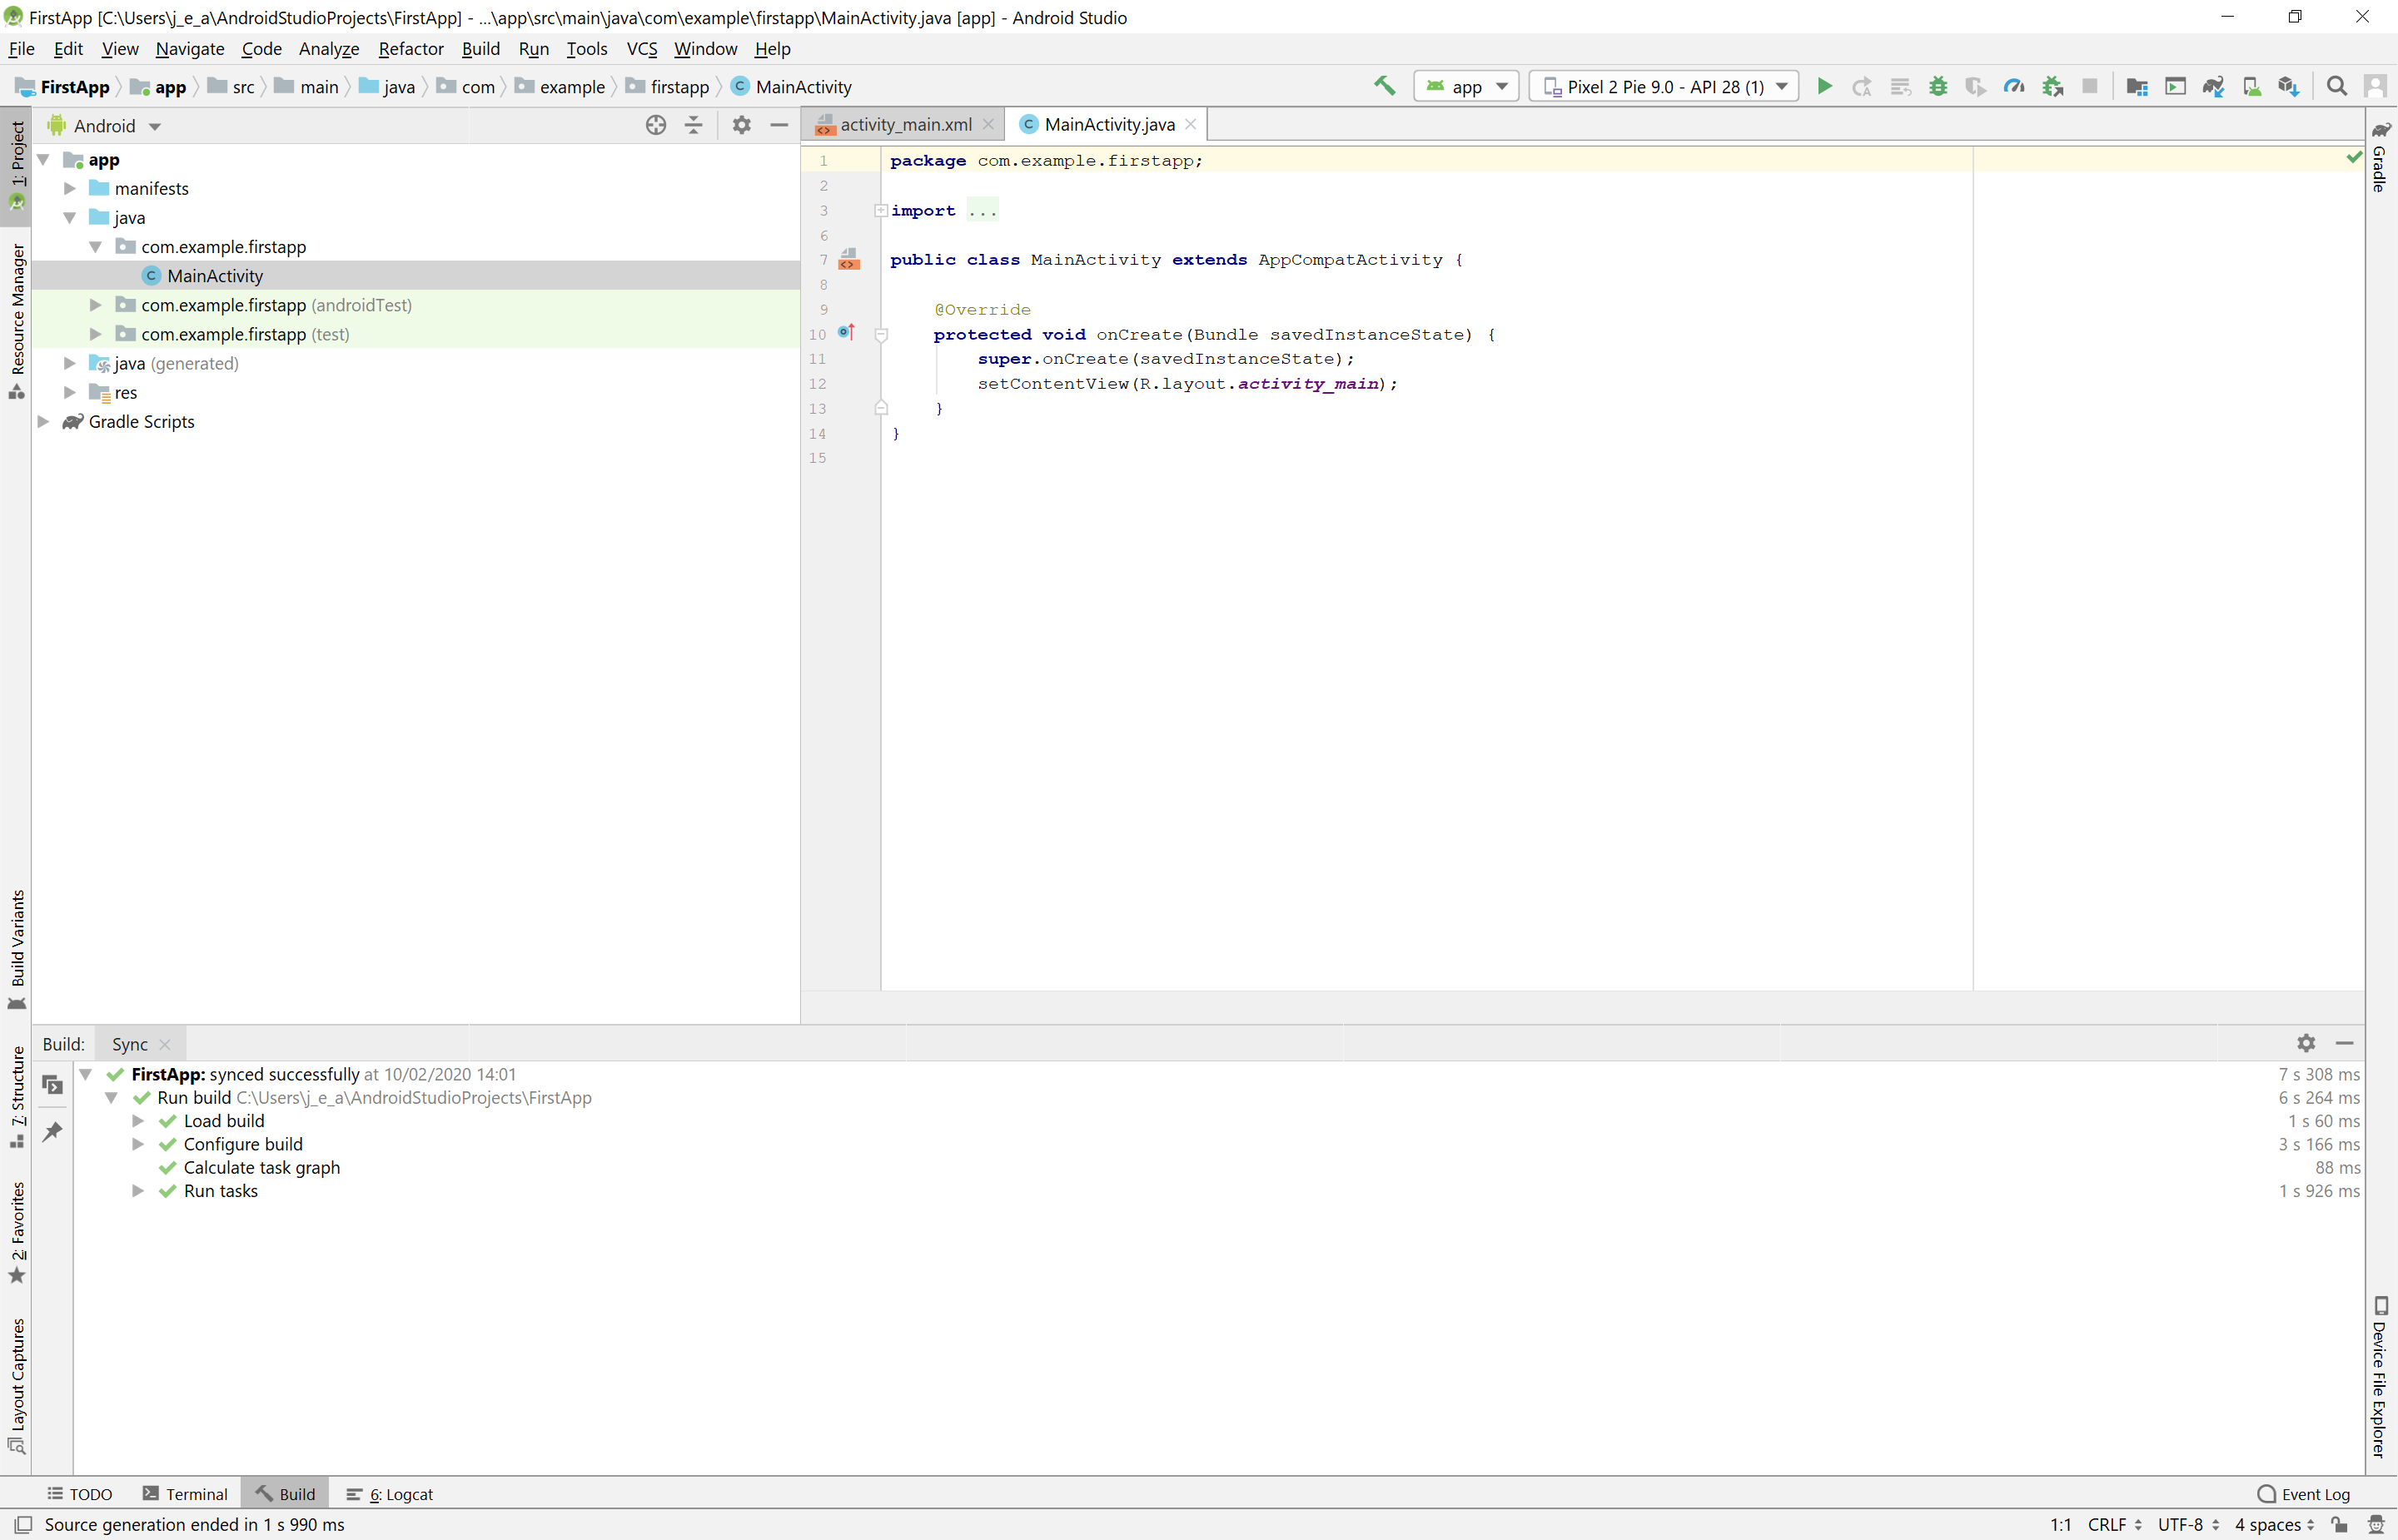Select java (generated) in project tree
Viewport: 2398px width, 1540px height.
415,363
